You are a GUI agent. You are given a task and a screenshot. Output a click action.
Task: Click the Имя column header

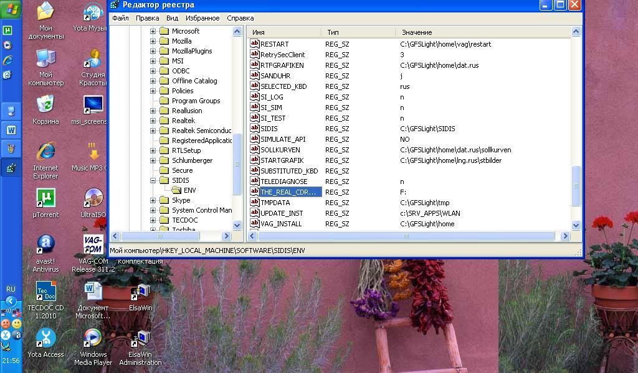click(259, 32)
